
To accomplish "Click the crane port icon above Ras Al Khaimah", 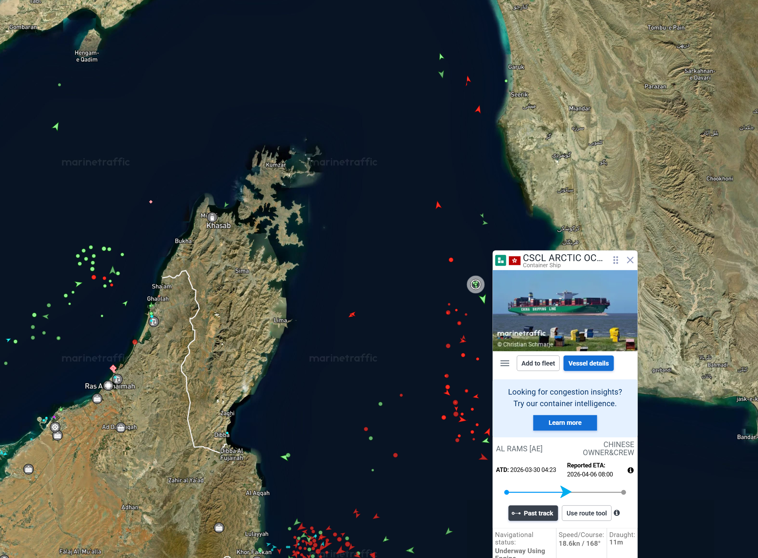I will tap(117, 379).
